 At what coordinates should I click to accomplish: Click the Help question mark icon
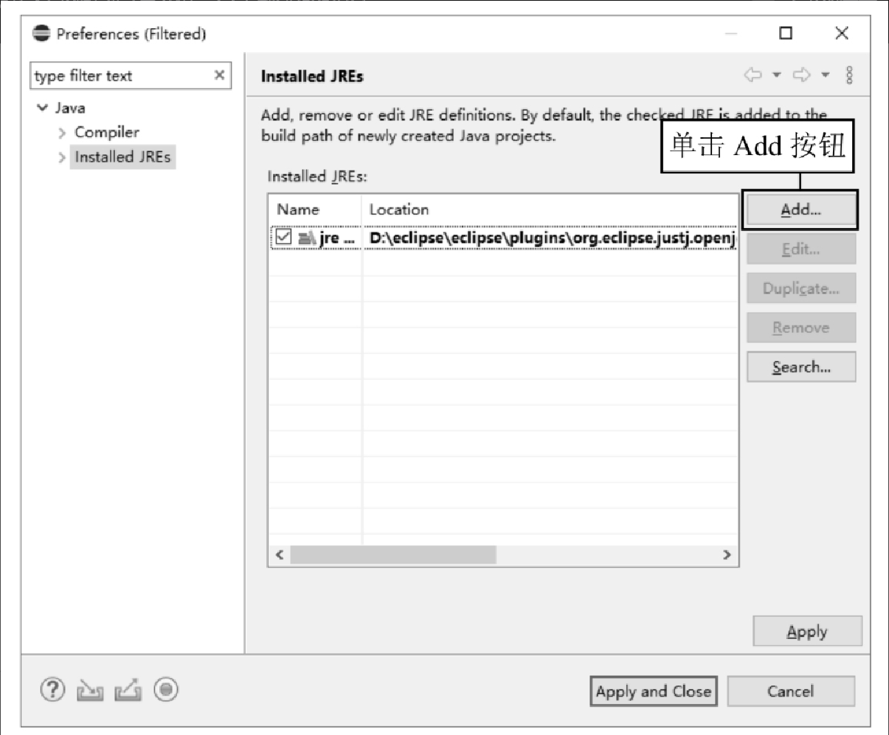pyautogui.click(x=52, y=690)
